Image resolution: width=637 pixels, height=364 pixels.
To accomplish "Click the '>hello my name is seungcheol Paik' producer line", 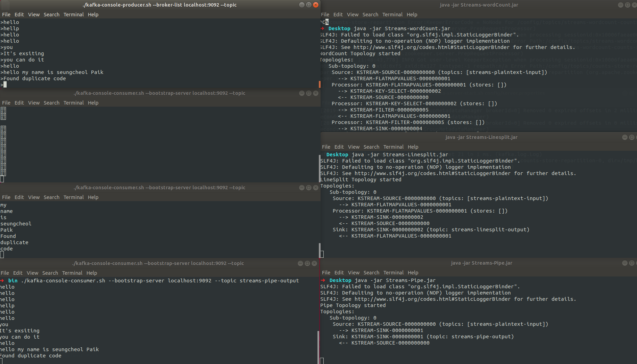I will point(52,72).
